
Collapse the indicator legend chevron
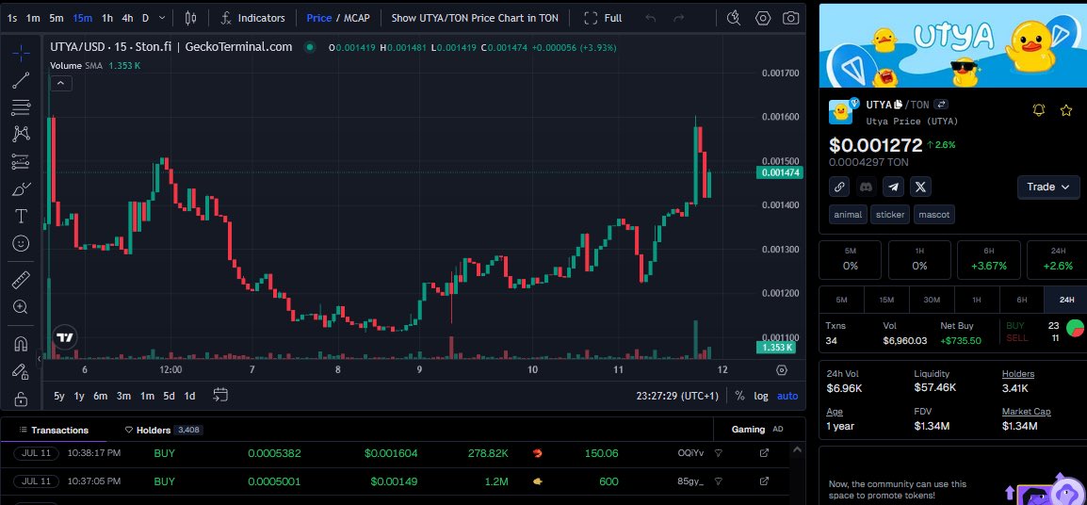61,84
